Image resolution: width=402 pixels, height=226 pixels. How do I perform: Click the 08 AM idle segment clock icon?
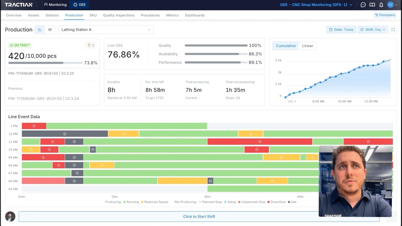74,165
